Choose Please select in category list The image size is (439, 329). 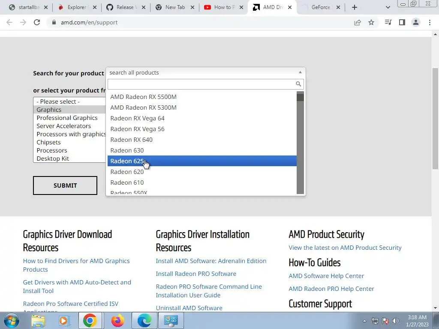coord(69,102)
